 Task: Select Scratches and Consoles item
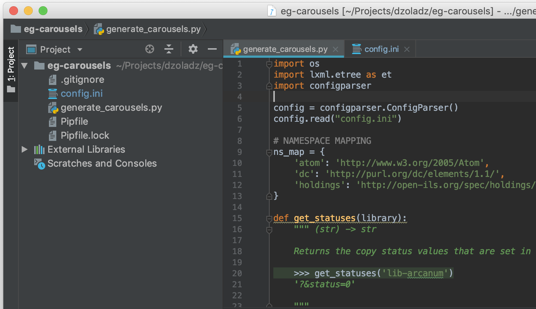click(102, 163)
